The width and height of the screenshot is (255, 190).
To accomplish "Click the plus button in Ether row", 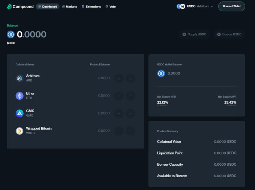I will pyautogui.click(x=119, y=96).
